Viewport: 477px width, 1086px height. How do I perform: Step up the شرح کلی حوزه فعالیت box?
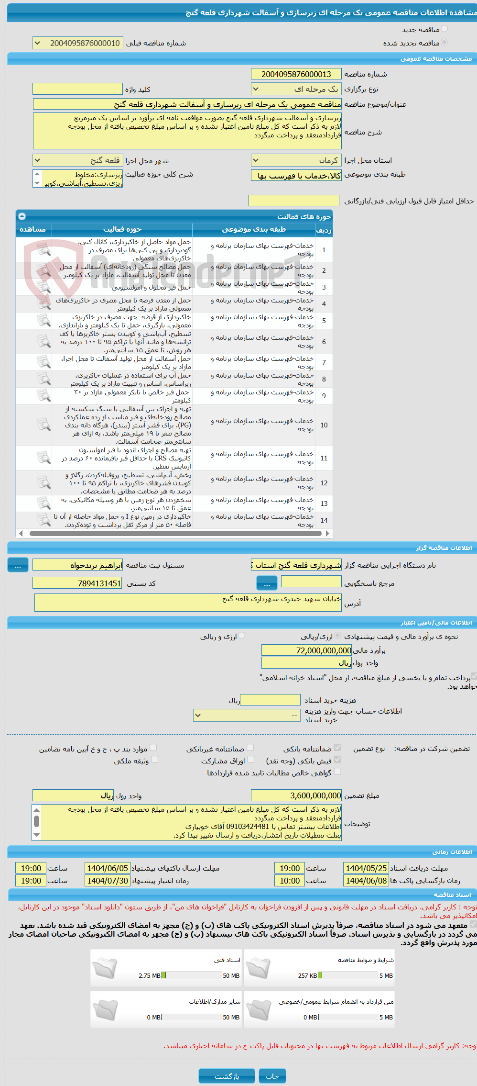pyautogui.click(x=37, y=174)
